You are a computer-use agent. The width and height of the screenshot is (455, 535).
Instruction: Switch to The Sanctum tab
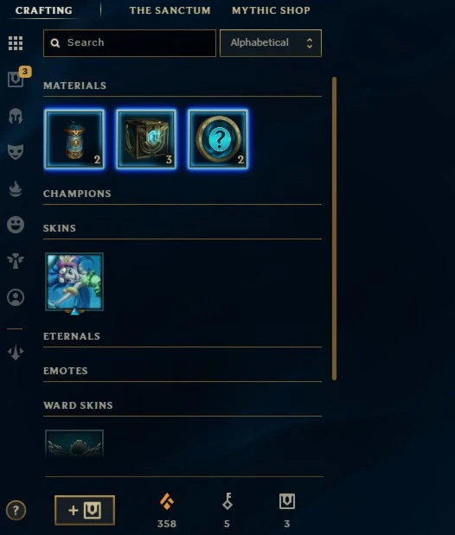pyautogui.click(x=170, y=10)
